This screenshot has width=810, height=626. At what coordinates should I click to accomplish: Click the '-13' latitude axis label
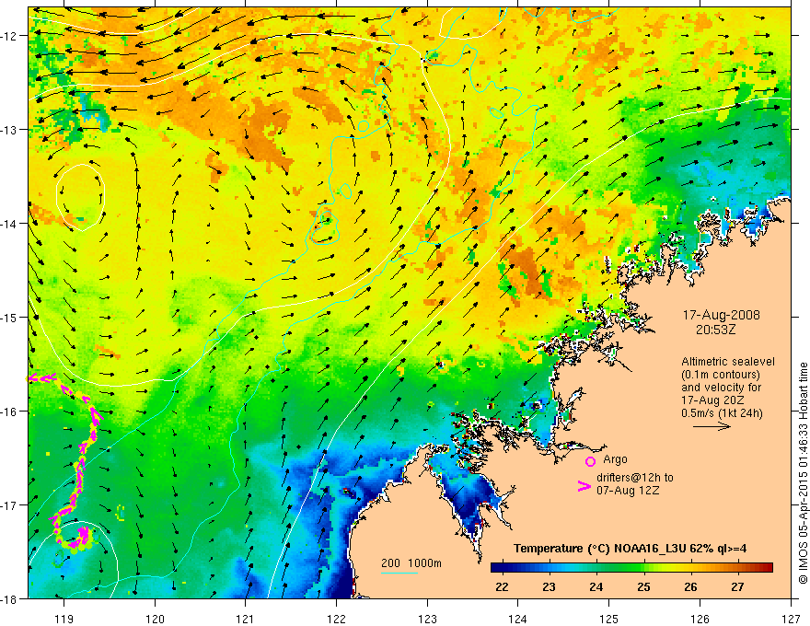click(x=9, y=130)
